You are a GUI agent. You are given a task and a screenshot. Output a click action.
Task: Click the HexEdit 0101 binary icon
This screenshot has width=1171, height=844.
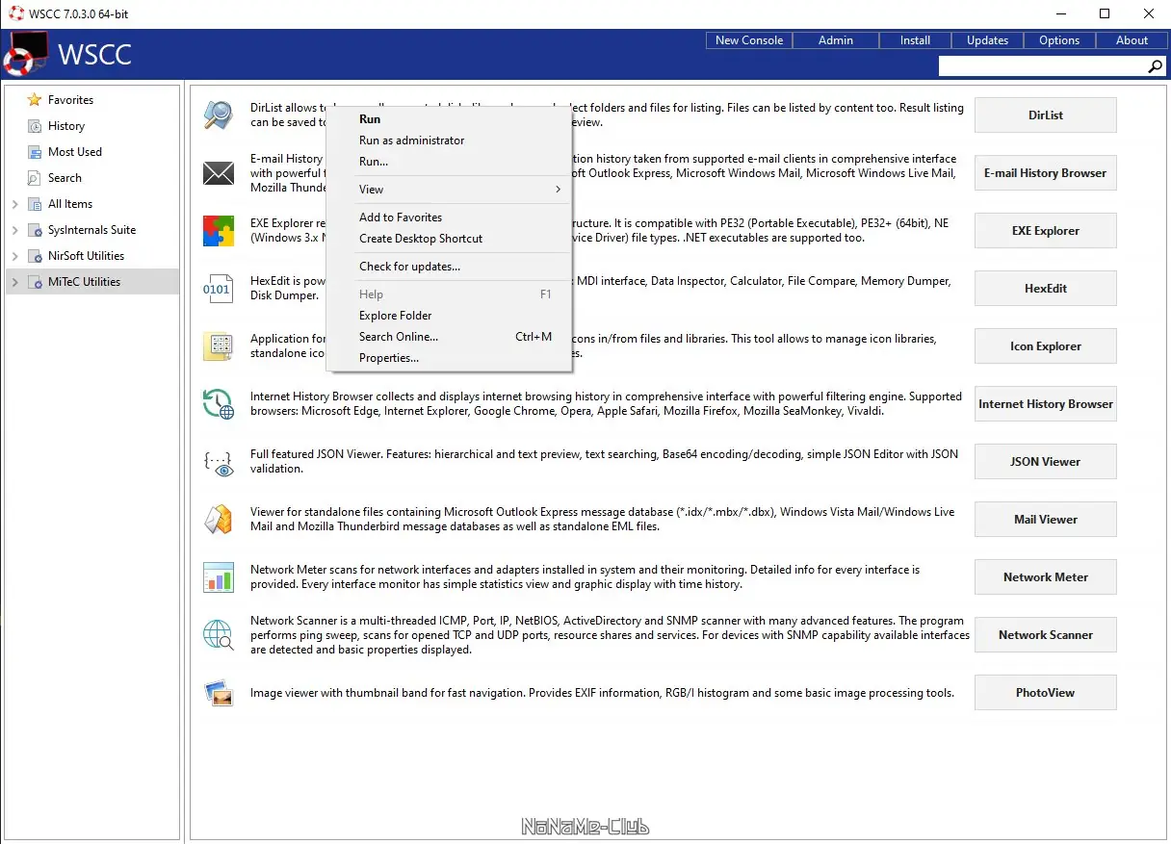click(x=219, y=288)
